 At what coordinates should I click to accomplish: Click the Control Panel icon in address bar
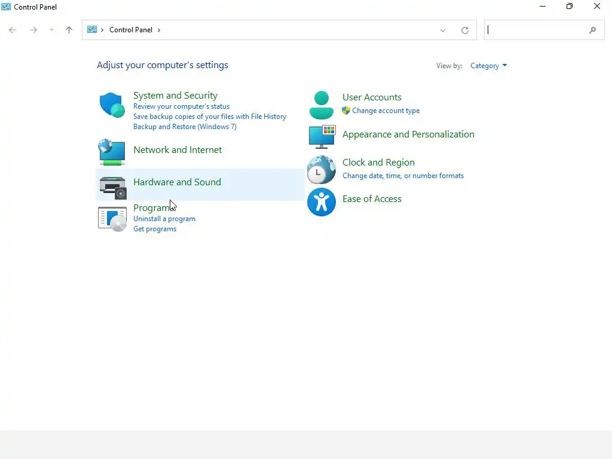coord(92,30)
